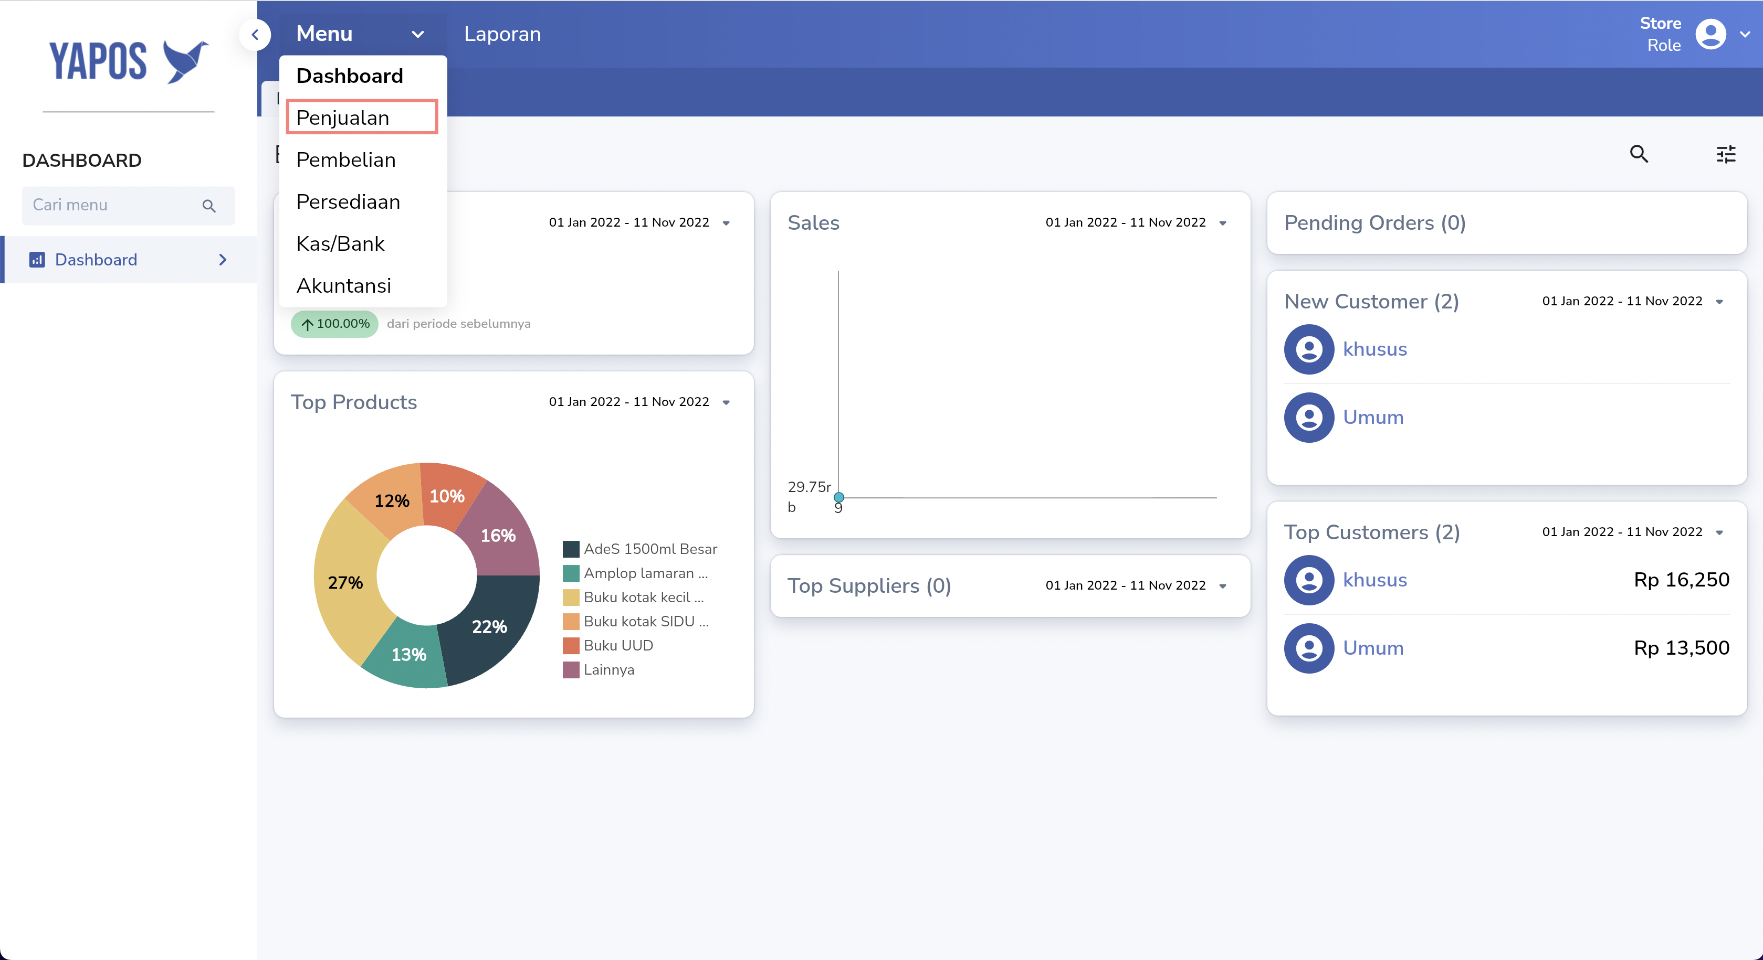Collapse the sidebar with the back arrow
1763x960 pixels.
tap(255, 34)
